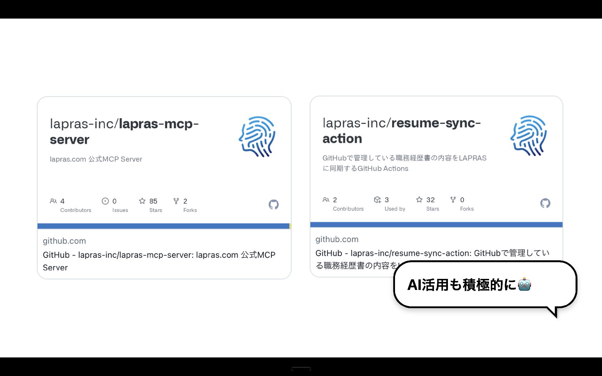Click GitHub octocat icon on resume-sync-action card

(545, 203)
